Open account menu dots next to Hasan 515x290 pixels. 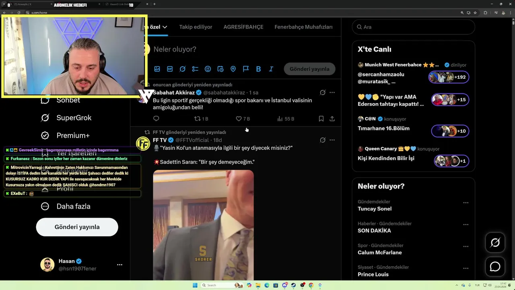(x=119, y=265)
